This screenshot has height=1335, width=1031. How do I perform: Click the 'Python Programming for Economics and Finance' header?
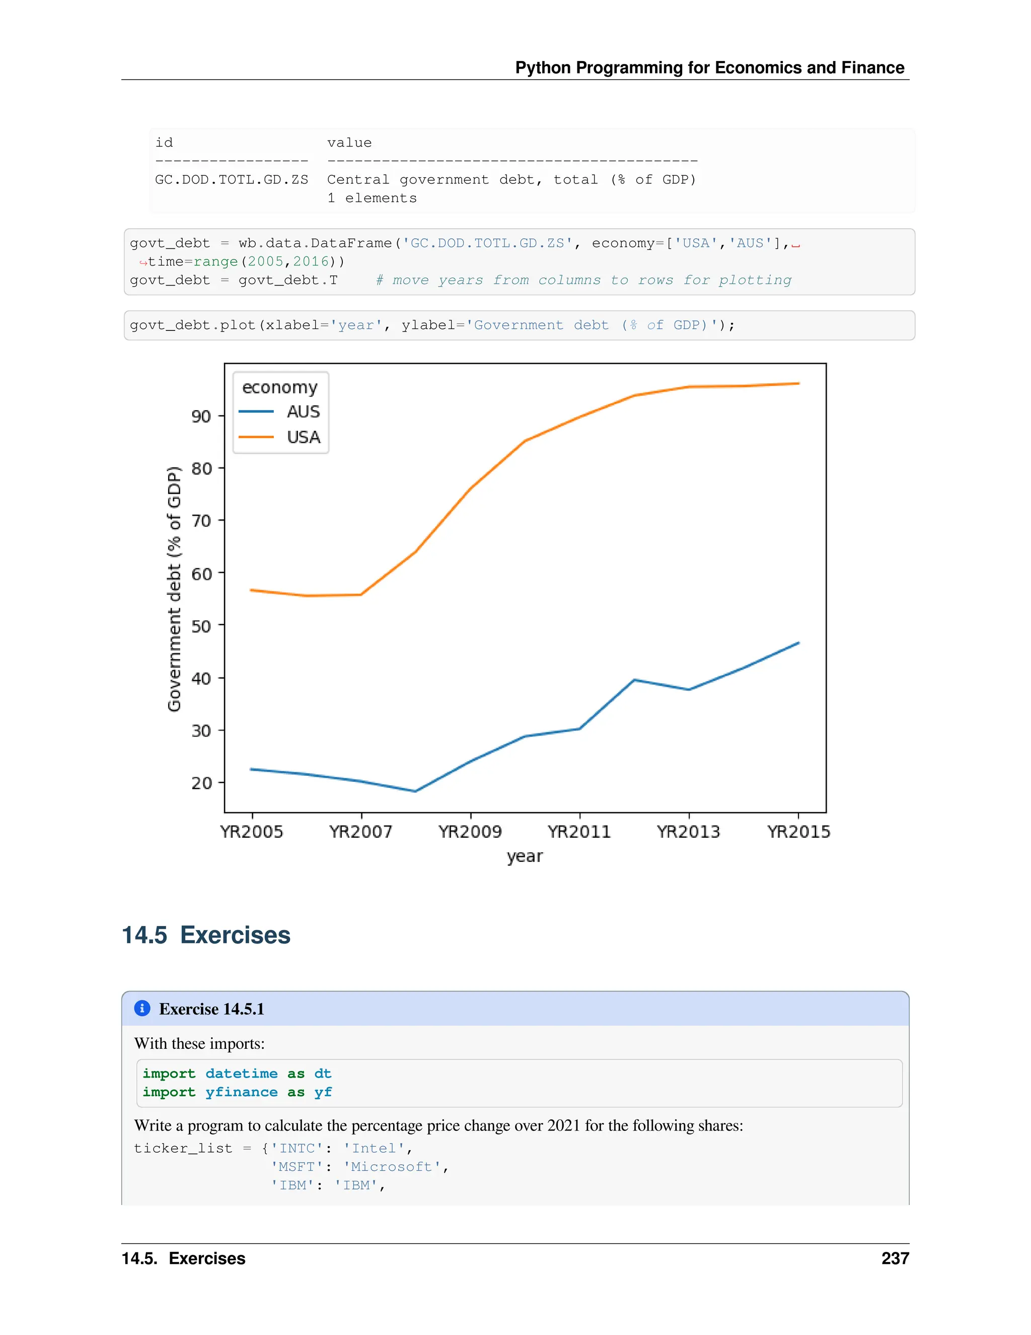point(709,67)
